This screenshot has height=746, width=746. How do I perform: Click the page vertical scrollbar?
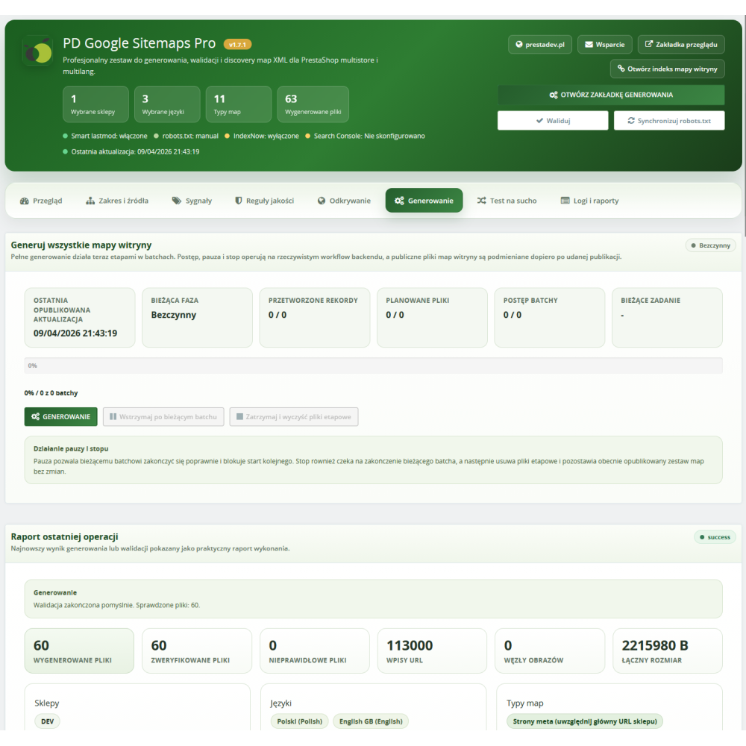pos(744,126)
